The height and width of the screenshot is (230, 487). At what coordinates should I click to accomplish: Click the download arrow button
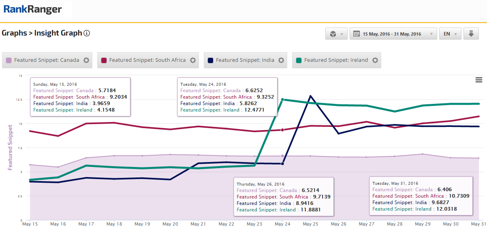tap(471, 34)
